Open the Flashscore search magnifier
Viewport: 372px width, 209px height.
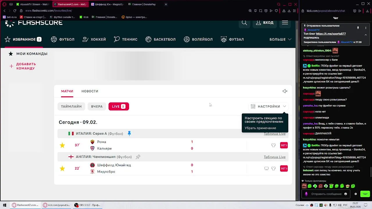(244, 23)
